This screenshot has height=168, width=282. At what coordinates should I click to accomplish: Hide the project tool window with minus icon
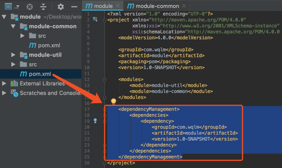pos(74,7)
